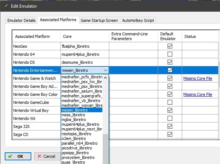This screenshot has height=164, width=220.
Task: Click the core list scroll-up arrow
Action: click(106, 78)
